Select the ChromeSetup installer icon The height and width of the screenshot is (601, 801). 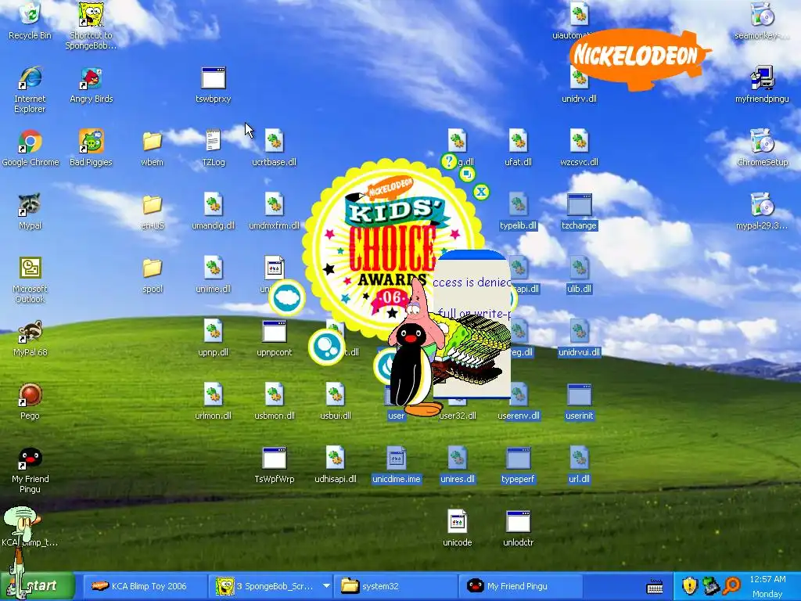pos(762,148)
